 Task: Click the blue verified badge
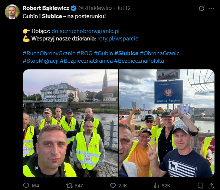pyautogui.click(x=73, y=8)
